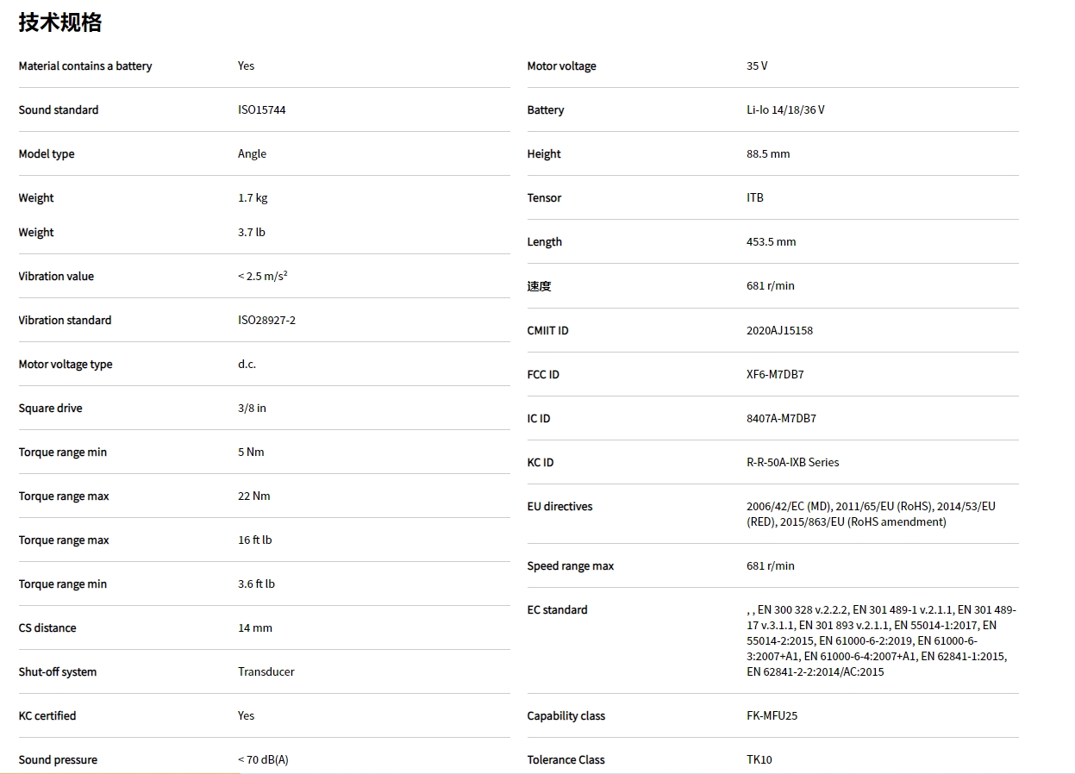Viewport: 1075px width, 774px height.
Task: Select the EC standard label
Action: tap(557, 609)
